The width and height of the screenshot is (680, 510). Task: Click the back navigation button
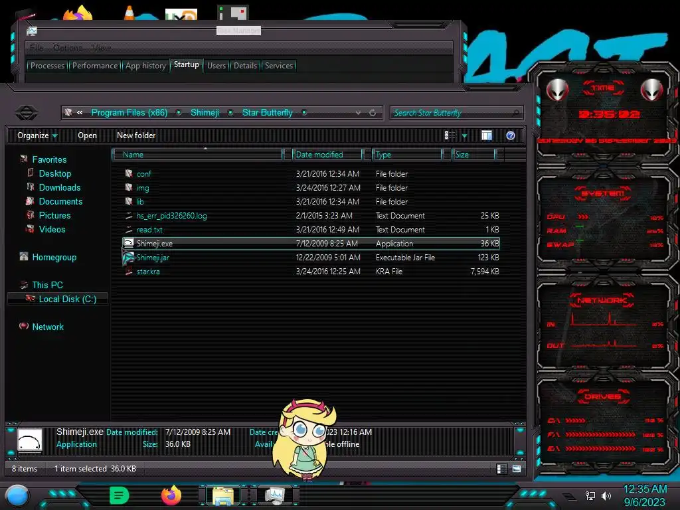[27, 113]
